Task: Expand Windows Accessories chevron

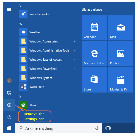Action: (75, 41)
